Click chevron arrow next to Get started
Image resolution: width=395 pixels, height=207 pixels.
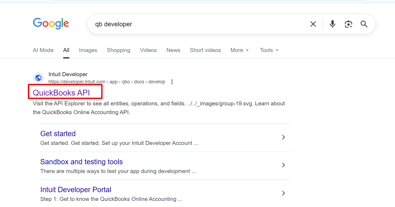[283, 137]
